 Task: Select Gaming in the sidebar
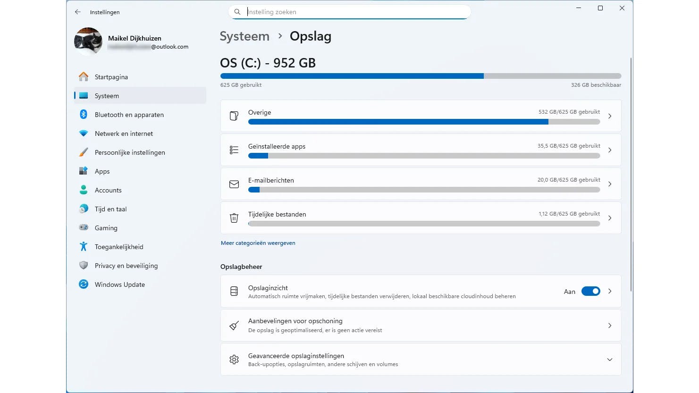106,228
